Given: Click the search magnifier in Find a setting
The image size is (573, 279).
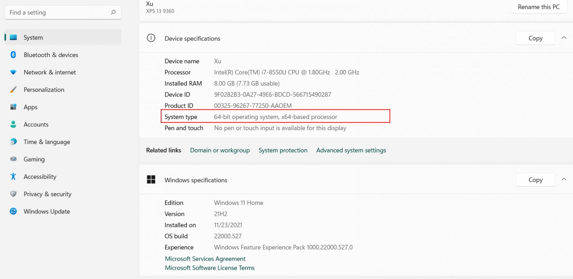Looking at the screenshot, I should pyautogui.click(x=113, y=13).
